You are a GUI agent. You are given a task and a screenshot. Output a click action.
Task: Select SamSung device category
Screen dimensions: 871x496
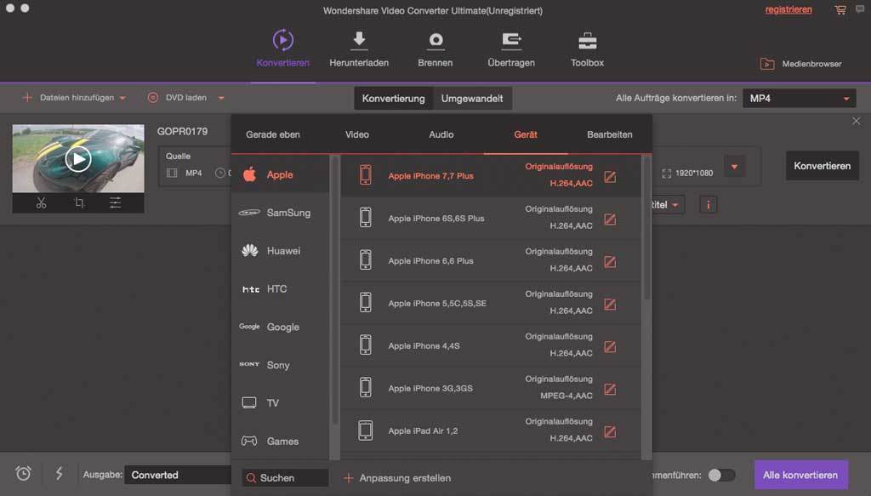pyautogui.click(x=281, y=213)
